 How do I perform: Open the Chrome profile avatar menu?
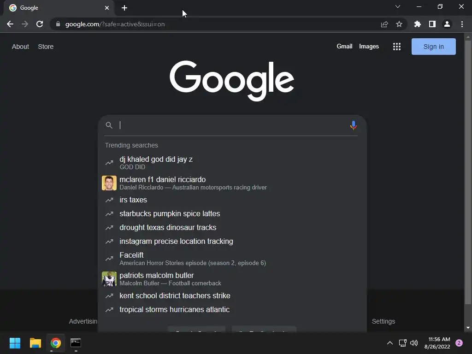click(x=447, y=24)
